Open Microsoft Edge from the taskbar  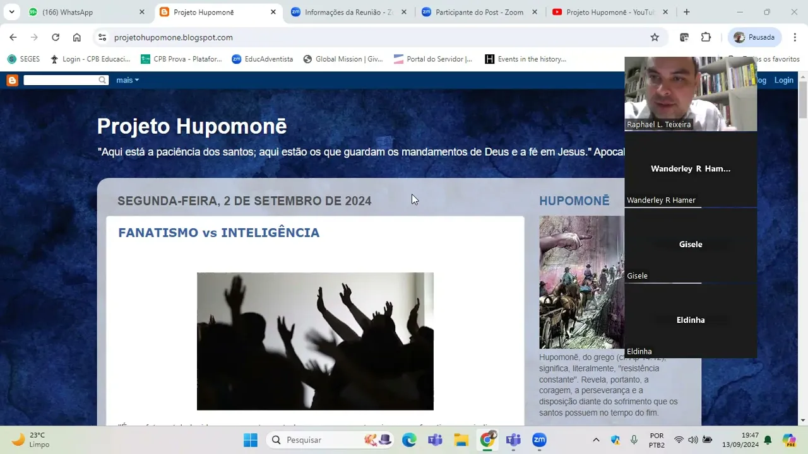pyautogui.click(x=409, y=440)
